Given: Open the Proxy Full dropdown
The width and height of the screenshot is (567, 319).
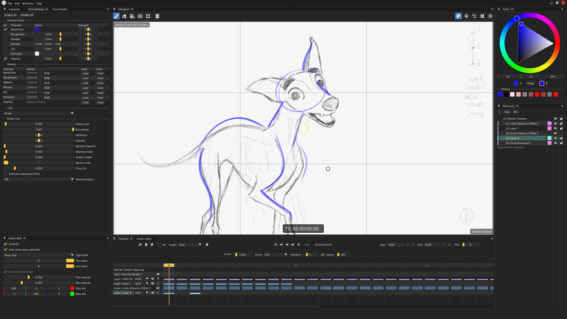Looking at the screenshot, I should (x=275, y=255).
